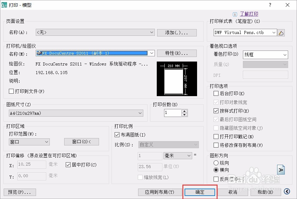The width and height of the screenshot is (297, 199).
Task: Toggle 按样式打印 checkbox
Action: 216,111
